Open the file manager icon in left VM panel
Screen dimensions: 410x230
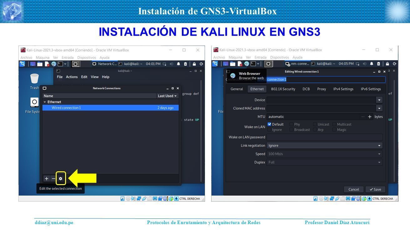click(40, 64)
